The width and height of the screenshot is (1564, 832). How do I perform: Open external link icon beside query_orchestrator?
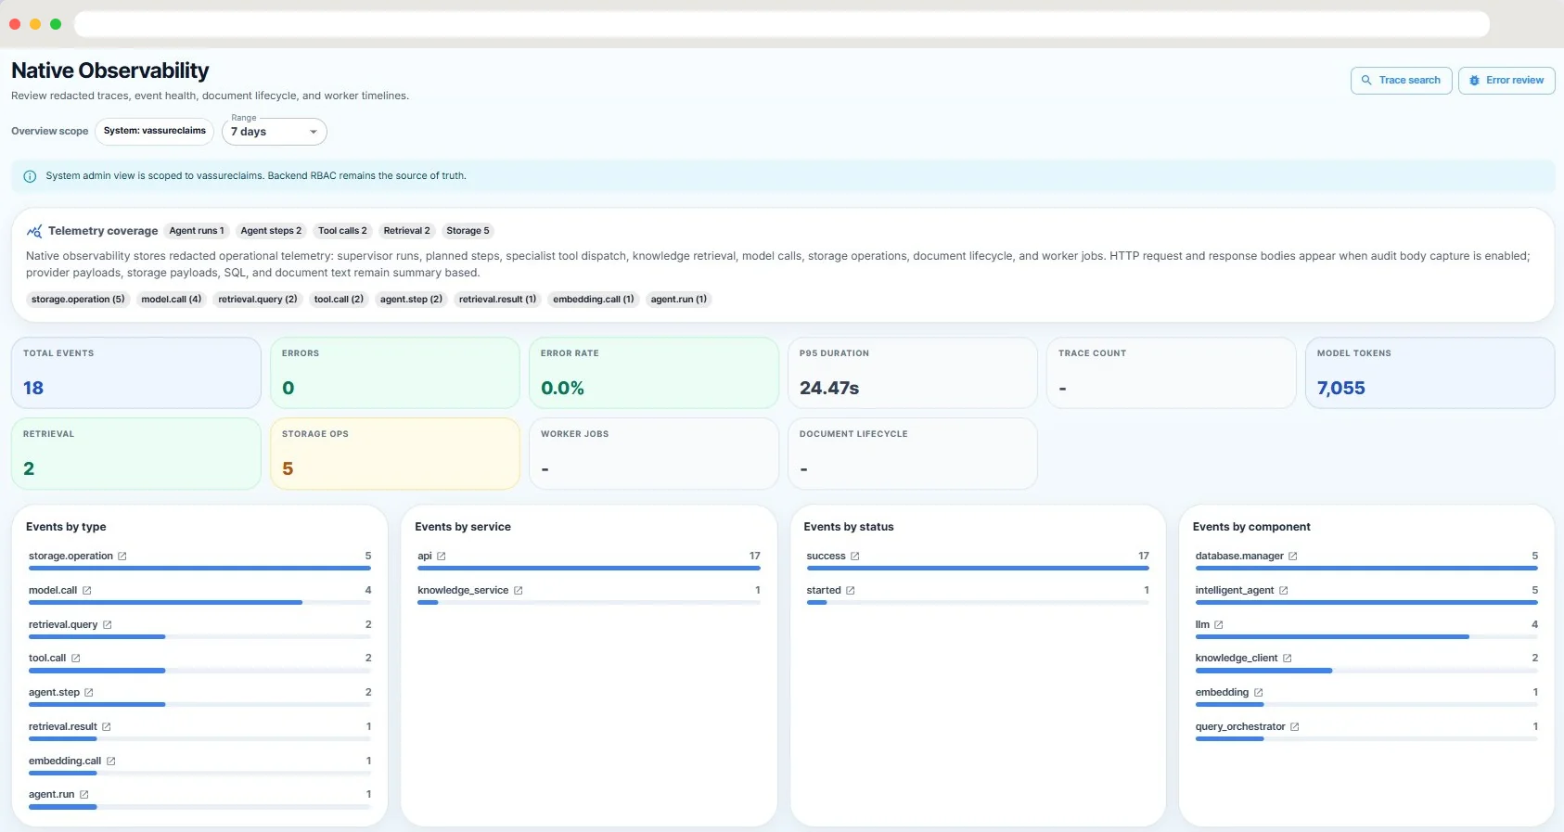coord(1295,727)
